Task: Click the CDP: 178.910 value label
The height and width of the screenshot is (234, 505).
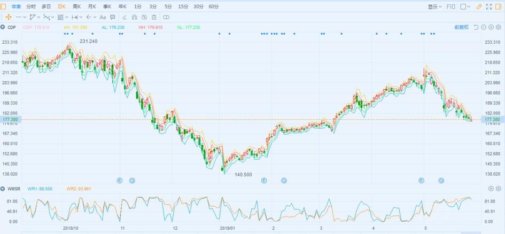Action: (36, 27)
